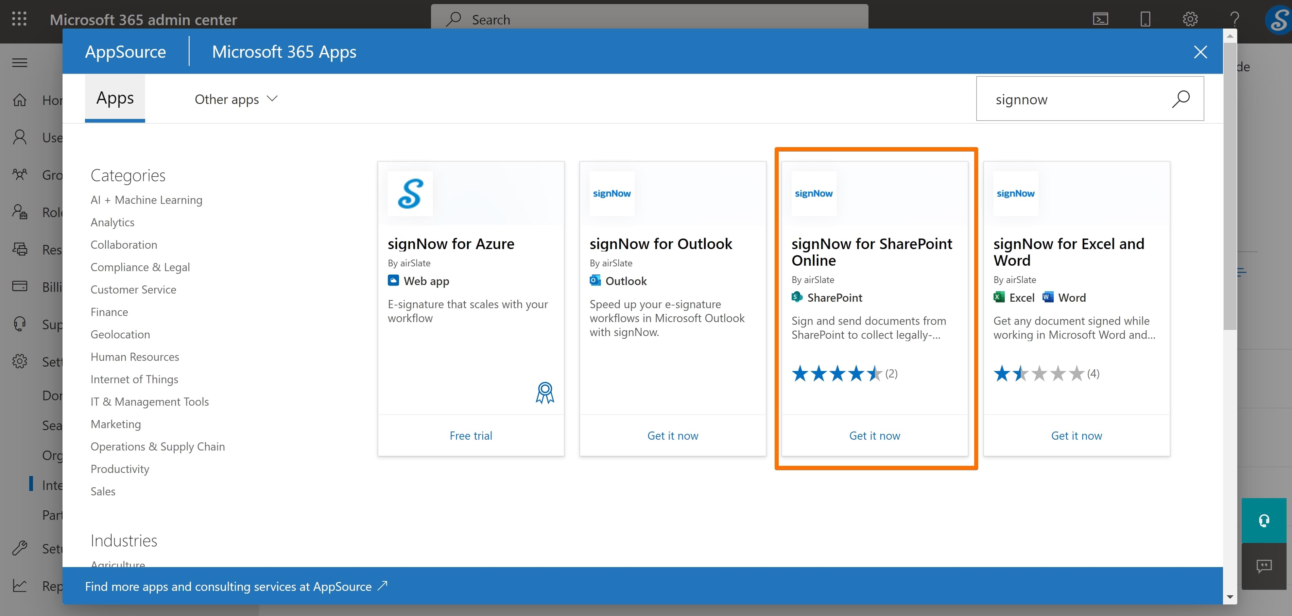Filter by AI + Machine Learning category
Screen dimensions: 1292x616
[x=147, y=199]
